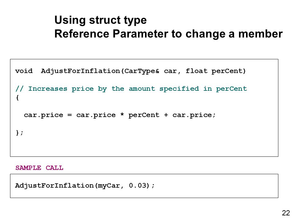Viewport: 293px width, 220px height.
Task: Click the plus operator in the expression
Action: pyautogui.click(x=166, y=115)
